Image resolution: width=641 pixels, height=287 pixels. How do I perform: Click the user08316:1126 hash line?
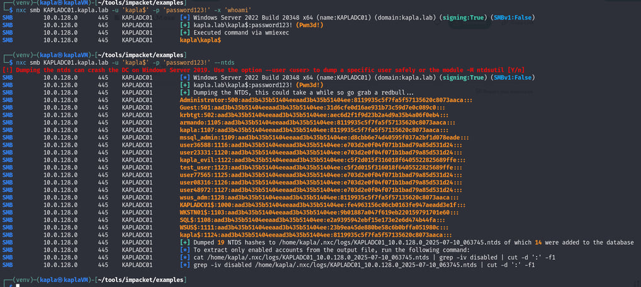[320, 183]
